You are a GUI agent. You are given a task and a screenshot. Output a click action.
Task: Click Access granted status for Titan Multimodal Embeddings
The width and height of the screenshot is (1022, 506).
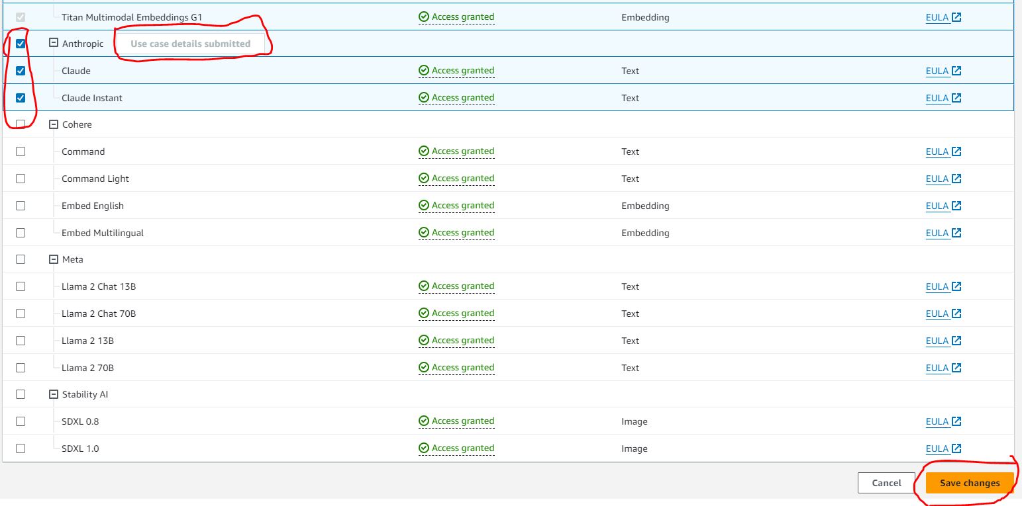coord(456,17)
